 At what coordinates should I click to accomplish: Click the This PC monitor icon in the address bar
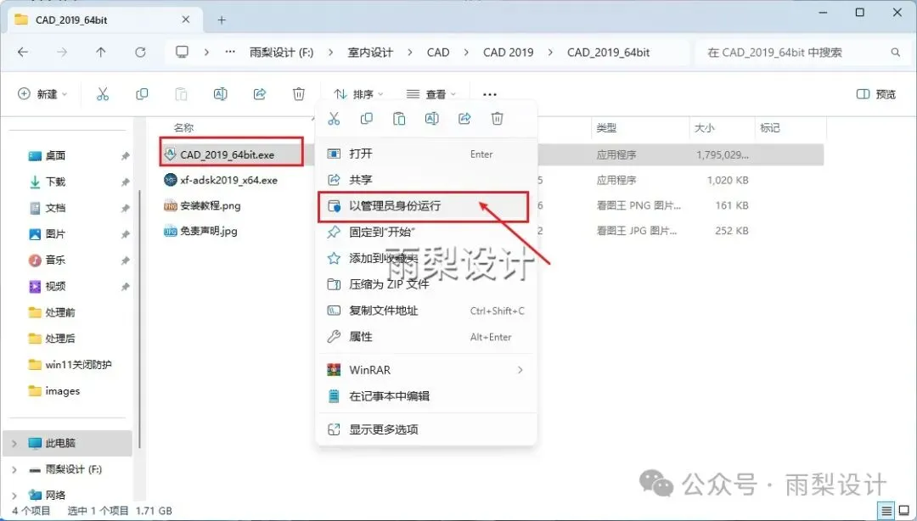pos(183,52)
